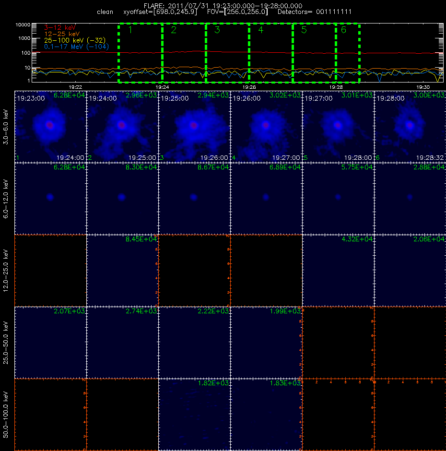Select the blue 0.1-17 MeV (-104) legend entry
446x451 pixels.
point(76,47)
